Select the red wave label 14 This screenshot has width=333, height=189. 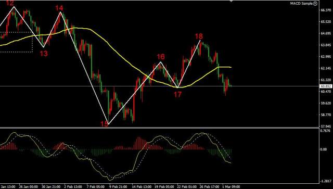pyautogui.click(x=59, y=8)
